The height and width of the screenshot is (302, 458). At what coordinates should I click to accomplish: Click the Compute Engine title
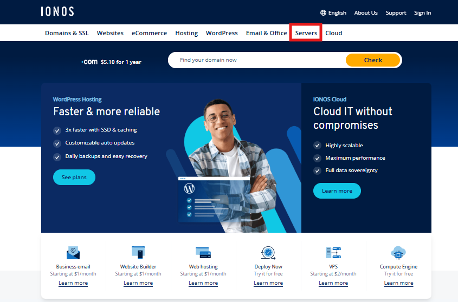398,267
